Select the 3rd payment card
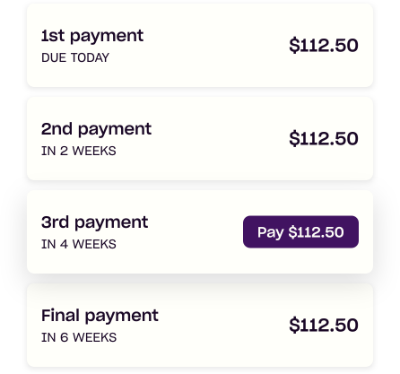Image resolution: width=400 pixels, height=374 pixels. click(x=200, y=231)
